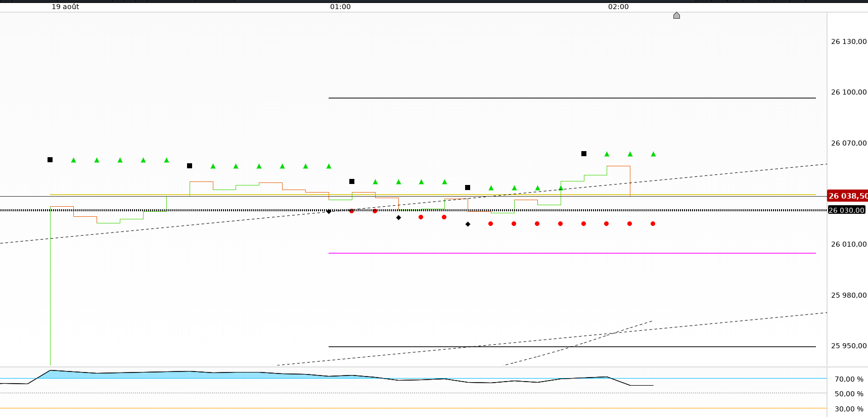Select the black horizontal line at 25 950,00
Viewport: 868px width, 419px height.
pyautogui.click(x=572, y=347)
